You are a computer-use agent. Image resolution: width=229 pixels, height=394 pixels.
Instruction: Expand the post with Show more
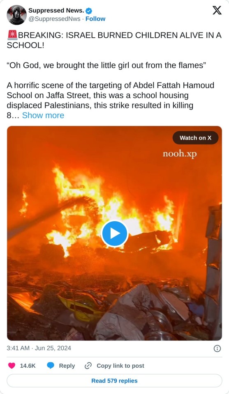[43, 115]
